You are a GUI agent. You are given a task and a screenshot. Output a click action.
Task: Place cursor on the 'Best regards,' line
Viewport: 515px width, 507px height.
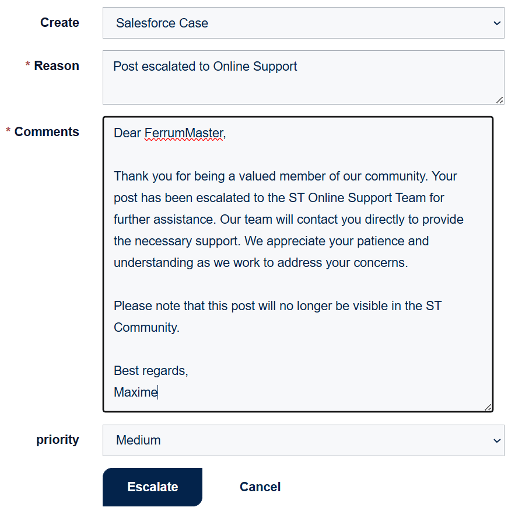(151, 371)
